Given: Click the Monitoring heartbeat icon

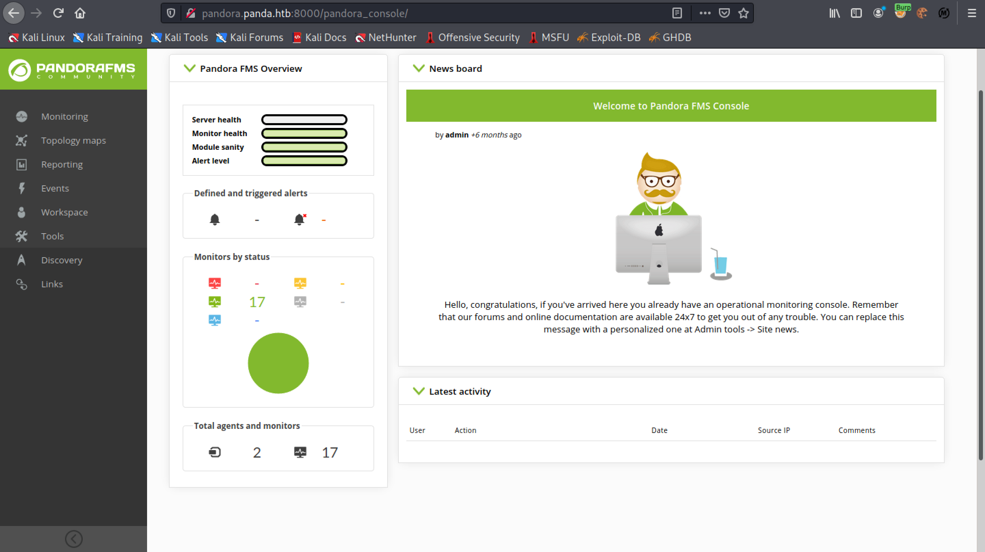Looking at the screenshot, I should (x=22, y=117).
